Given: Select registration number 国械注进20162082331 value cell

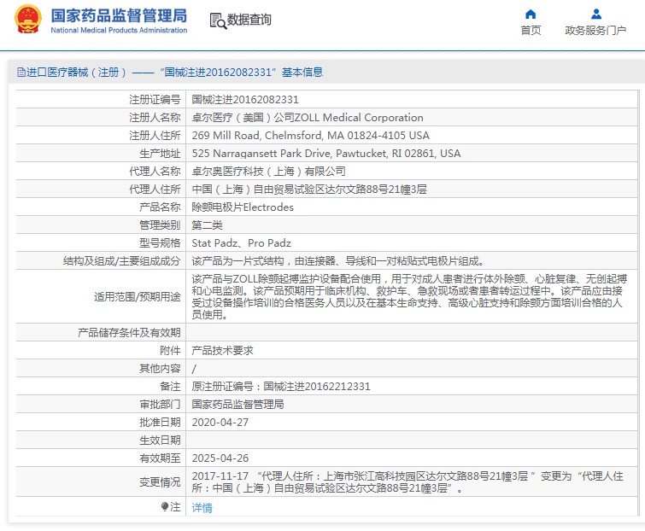Looking at the screenshot, I should (245, 100).
